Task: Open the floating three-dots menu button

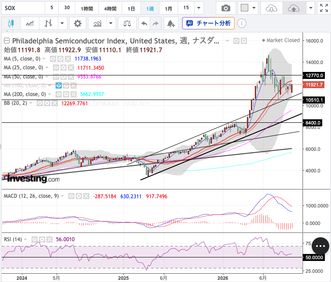Action: pyautogui.click(x=320, y=246)
